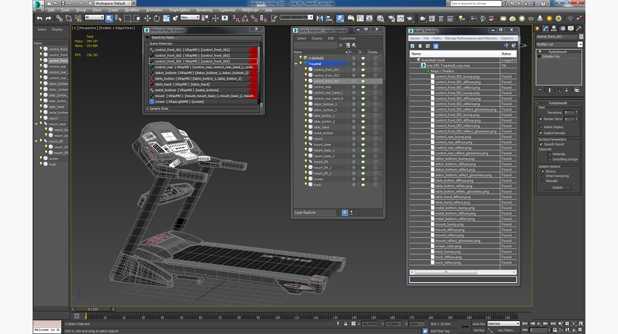
Task: Open the Modifiers menu
Action: pos(132,10)
